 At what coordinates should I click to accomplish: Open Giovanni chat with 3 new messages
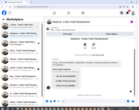click(x=21, y=43)
